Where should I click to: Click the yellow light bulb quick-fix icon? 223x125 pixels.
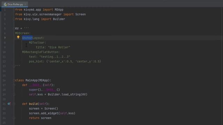(x=18, y=37)
